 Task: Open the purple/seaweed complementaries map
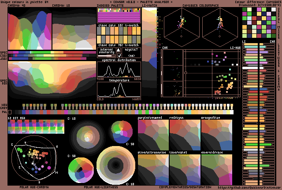[153, 135]
